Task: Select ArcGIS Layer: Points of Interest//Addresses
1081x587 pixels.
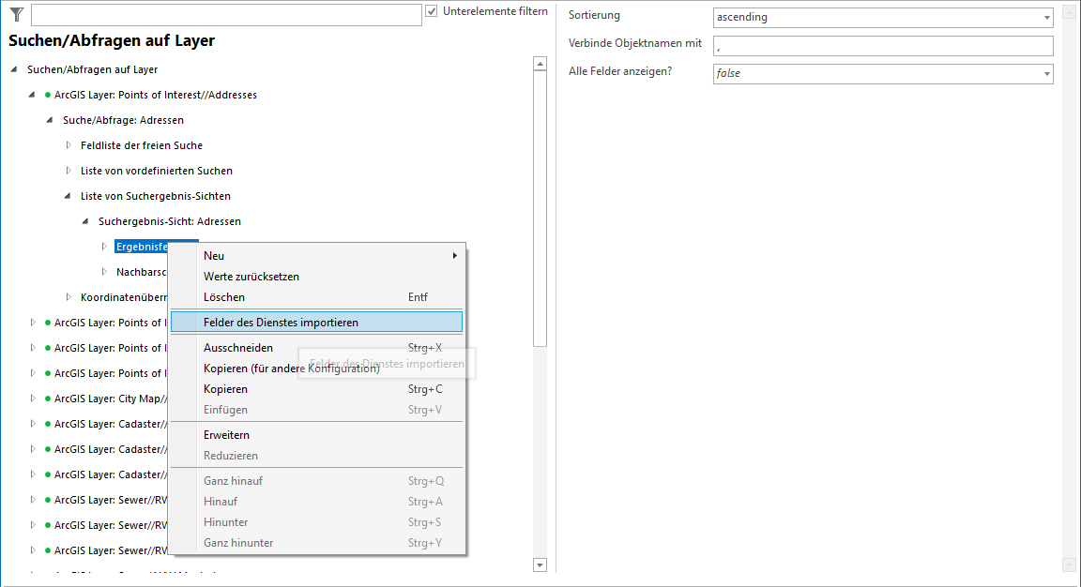Action: coord(155,95)
